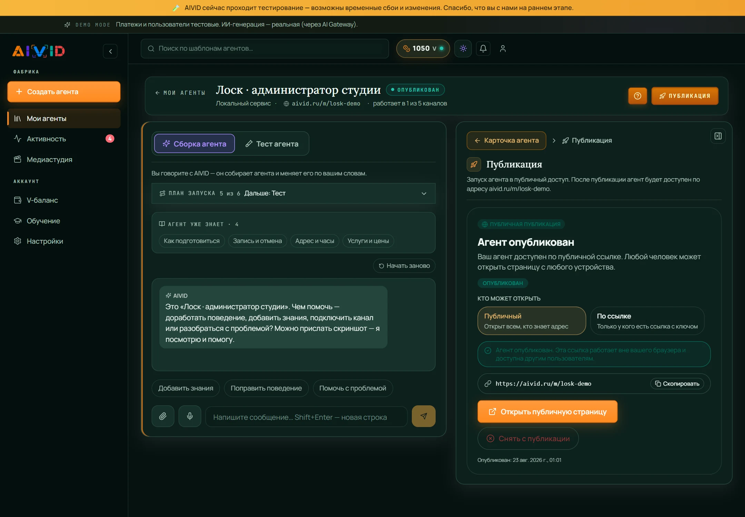Click the ОПУБЛИКОВАН status badge in header
The height and width of the screenshot is (517, 745).
point(415,90)
